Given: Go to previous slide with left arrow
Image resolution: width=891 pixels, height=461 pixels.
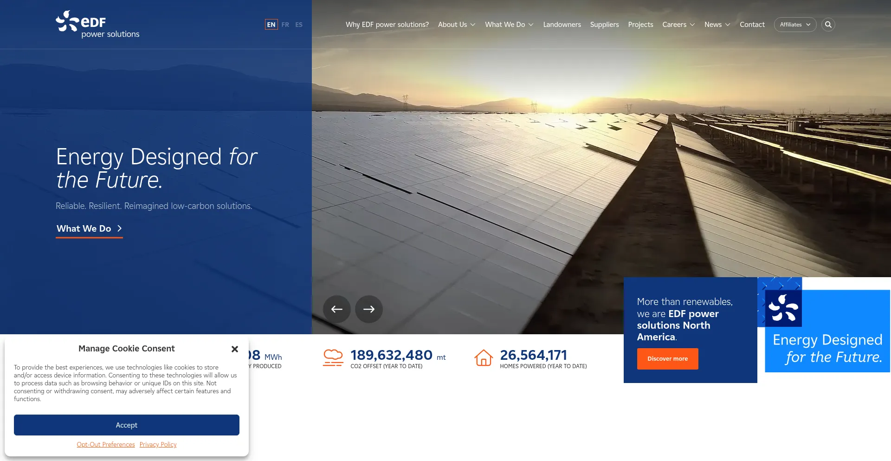Looking at the screenshot, I should pyautogui.click(x=337, y=309).
